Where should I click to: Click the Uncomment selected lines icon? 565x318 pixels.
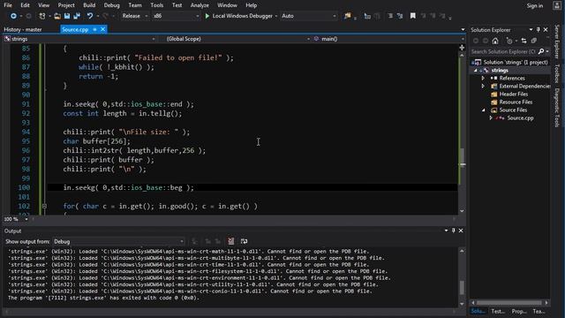point(400,16)
